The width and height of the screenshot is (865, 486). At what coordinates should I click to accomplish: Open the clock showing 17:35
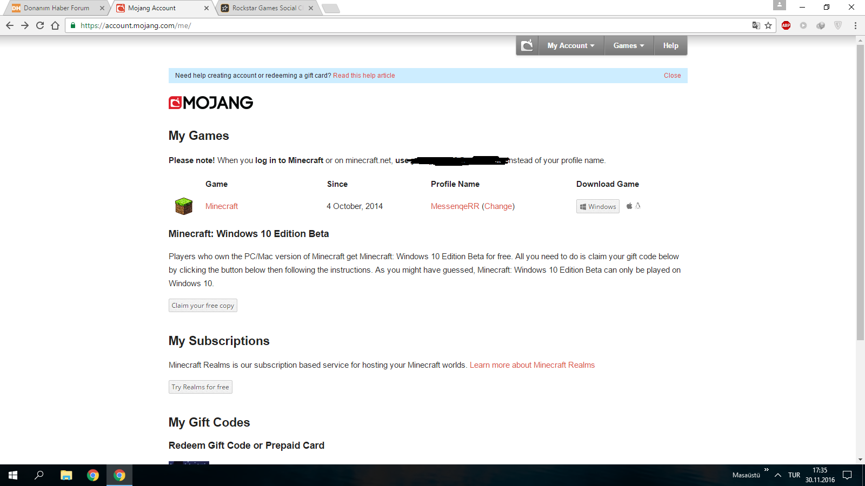tap(820, 475)
